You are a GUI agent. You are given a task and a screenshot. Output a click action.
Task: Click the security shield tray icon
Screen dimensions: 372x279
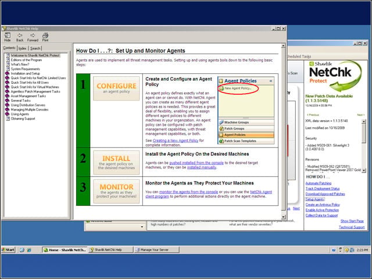[346, 250]
